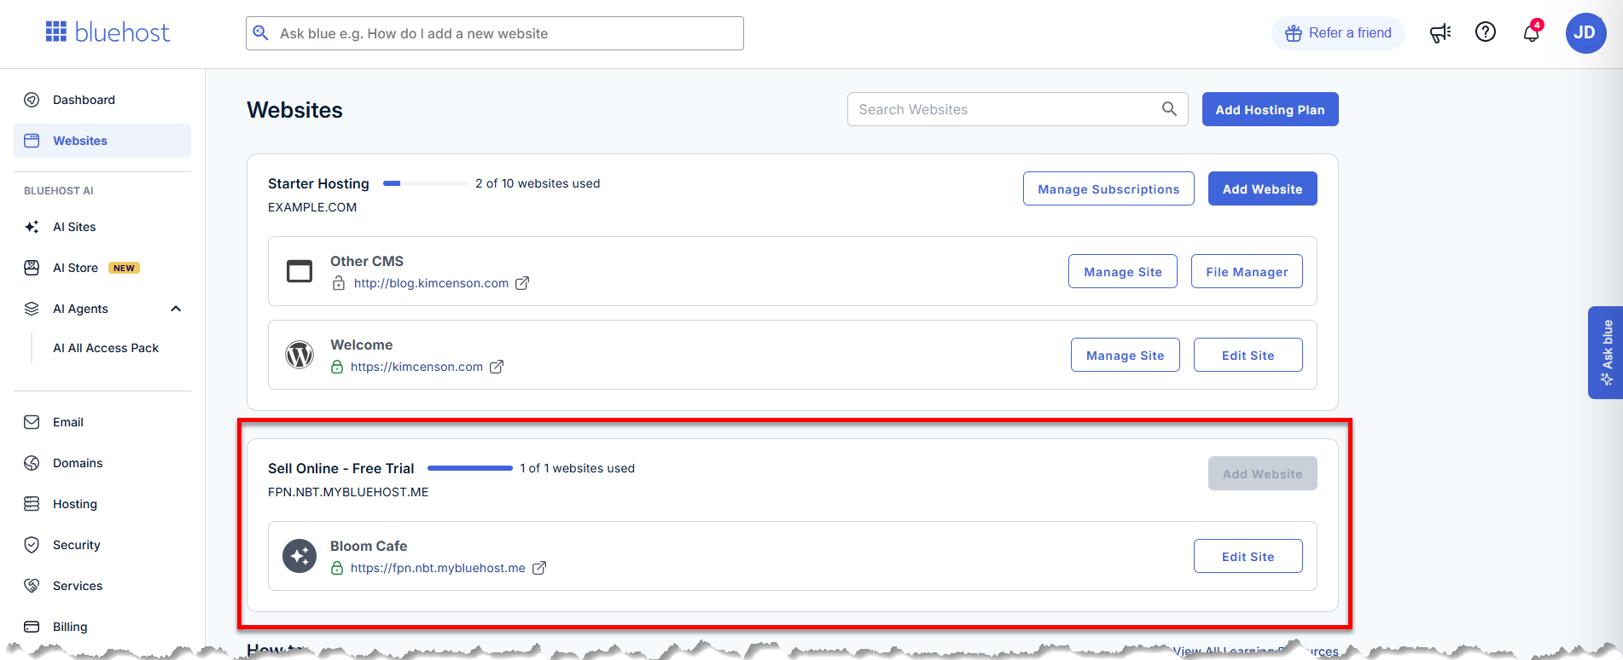Click Edit Site for Bloom Cafe

coord(1248,556)
